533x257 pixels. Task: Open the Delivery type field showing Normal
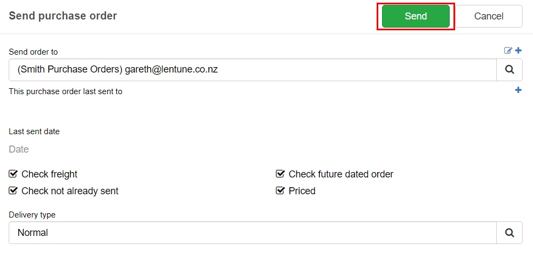click(253, 233)
